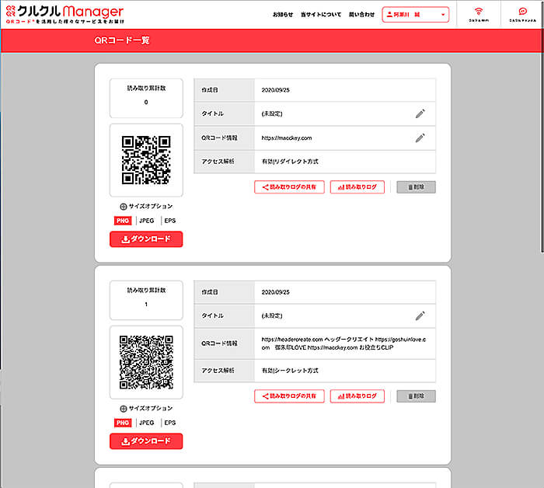This screenshot has height=488, width=544.
Task: Open the クルクル WiFi icon in header
Action: point(479,15)
